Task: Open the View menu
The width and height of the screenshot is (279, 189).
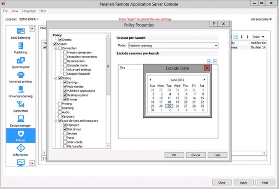Action: (15, 11)
